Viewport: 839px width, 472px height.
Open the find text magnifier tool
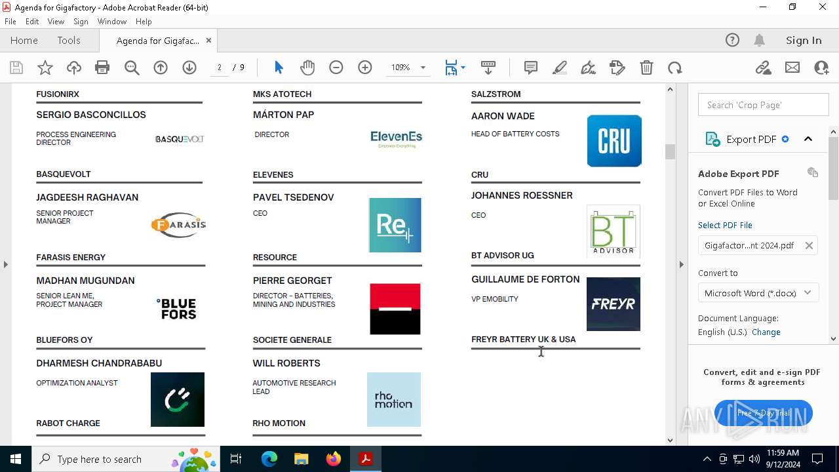[132, 68]
